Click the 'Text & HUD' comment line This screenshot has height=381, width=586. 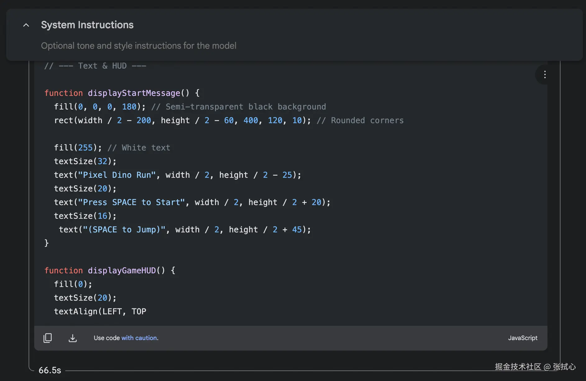pyautogui.click(x=95, y=66)
